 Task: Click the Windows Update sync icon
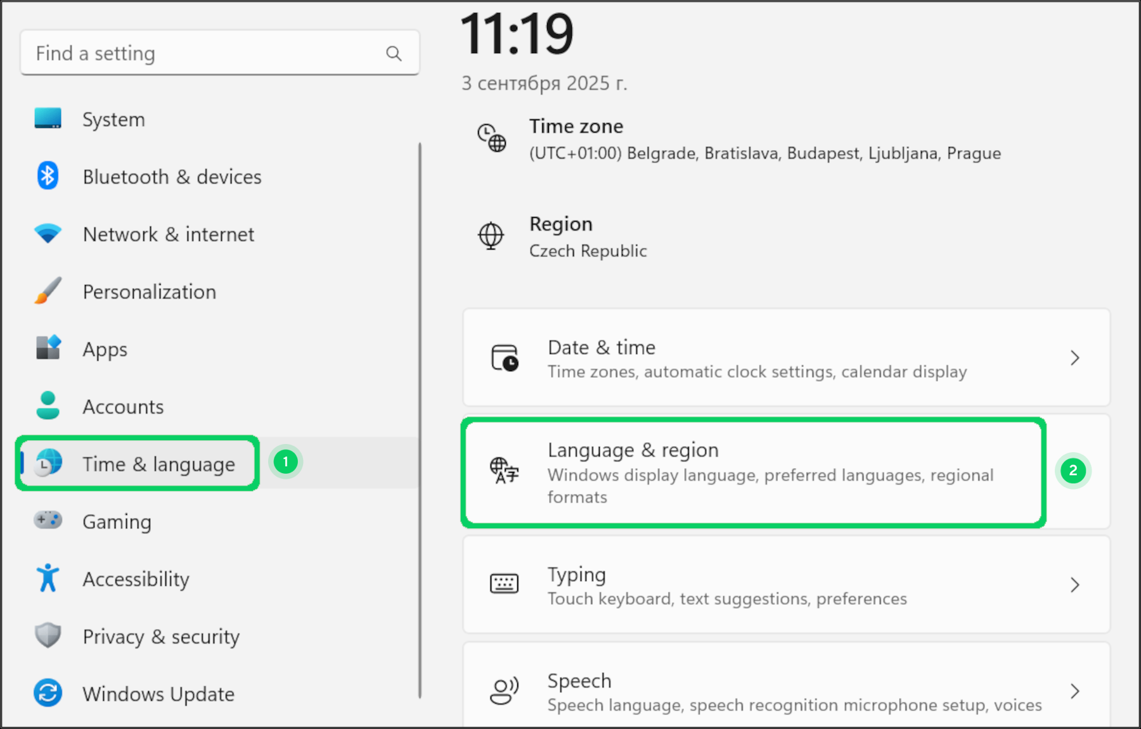(x=48, y=693)
